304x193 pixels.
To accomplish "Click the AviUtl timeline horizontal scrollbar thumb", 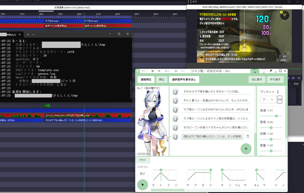I will [46, 11].
